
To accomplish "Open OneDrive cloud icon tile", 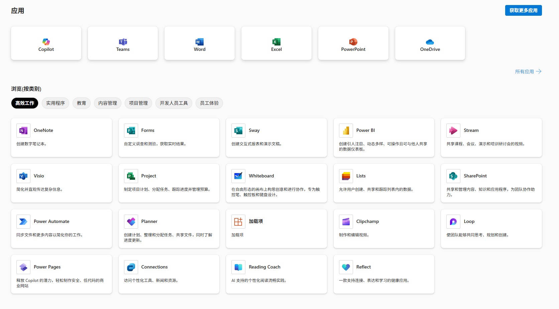I will 430,44.
